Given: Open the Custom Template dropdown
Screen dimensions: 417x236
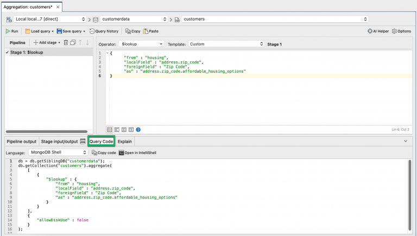Looking at the screenshot, I should coord(226,44).
